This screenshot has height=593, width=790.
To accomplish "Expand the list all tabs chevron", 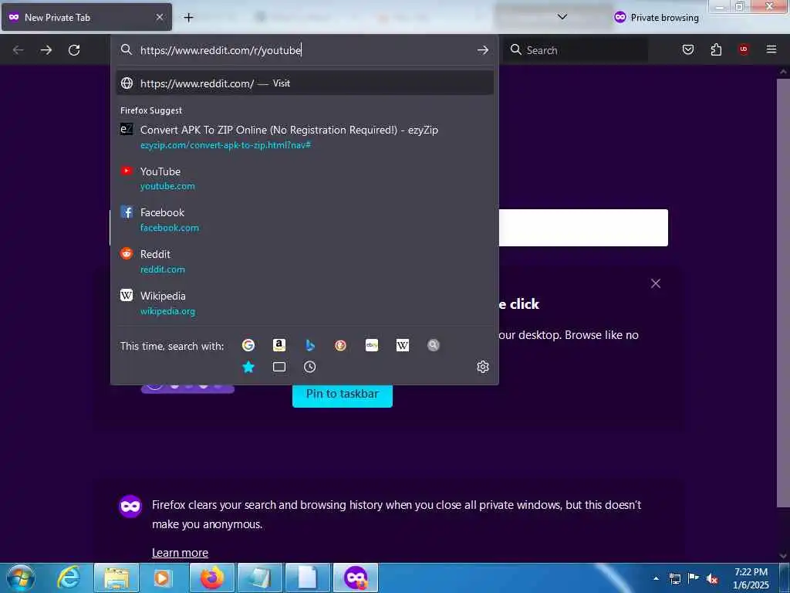I will click(562, 17).
